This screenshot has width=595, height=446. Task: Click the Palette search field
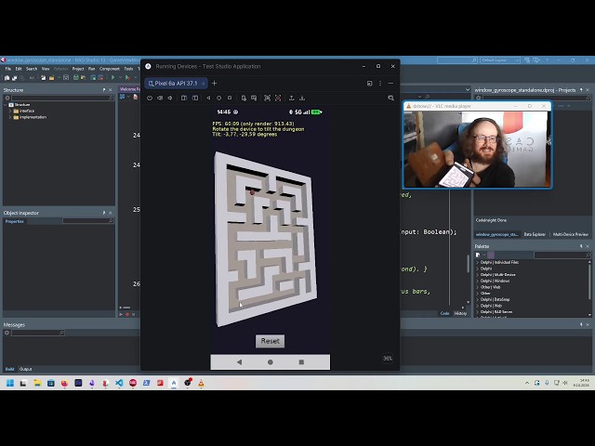coord(562,255)
